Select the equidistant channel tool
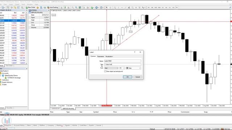Viewport: 232px width, 130px height. [129, 7]
